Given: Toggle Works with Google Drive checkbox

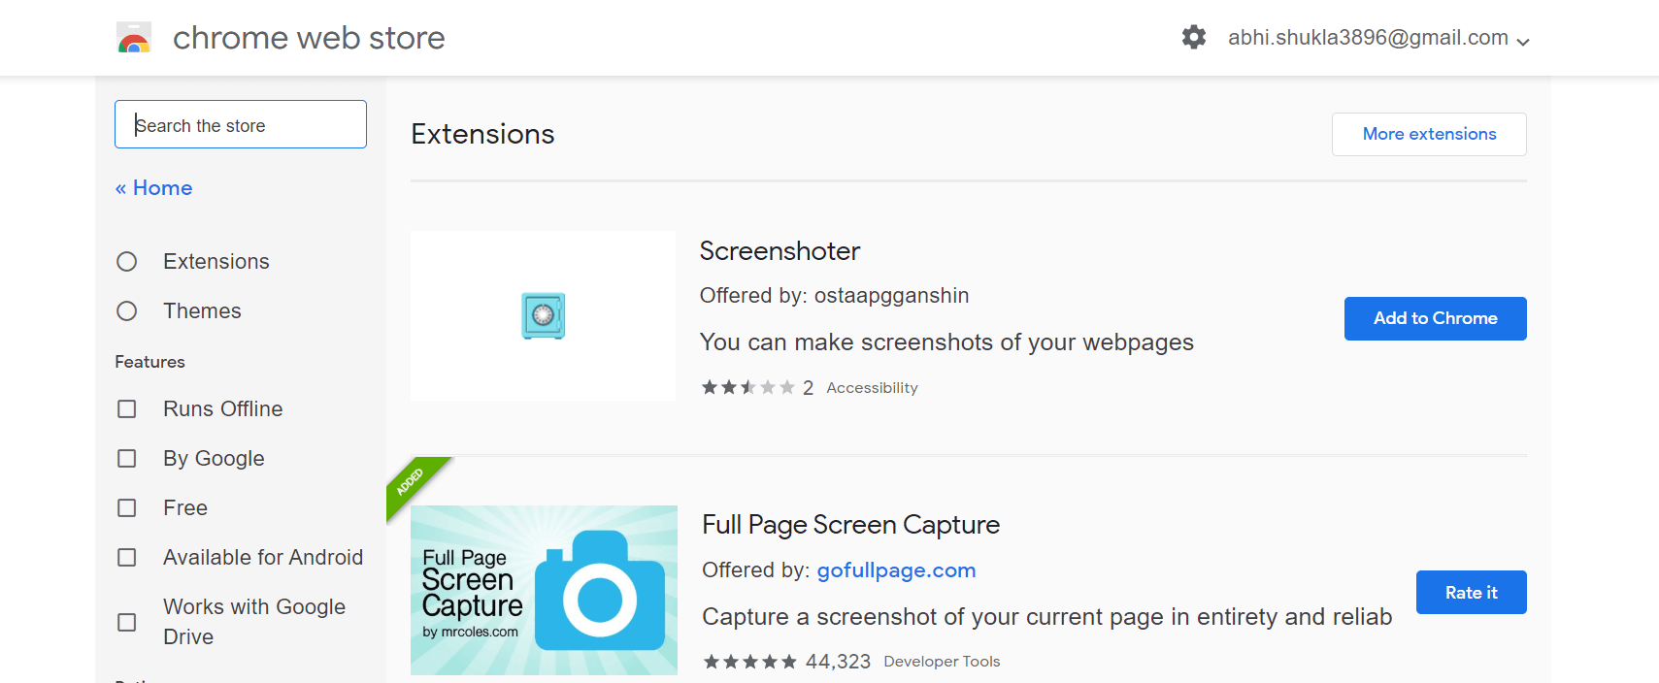Looking at the screenshot, I should point(127,622).
